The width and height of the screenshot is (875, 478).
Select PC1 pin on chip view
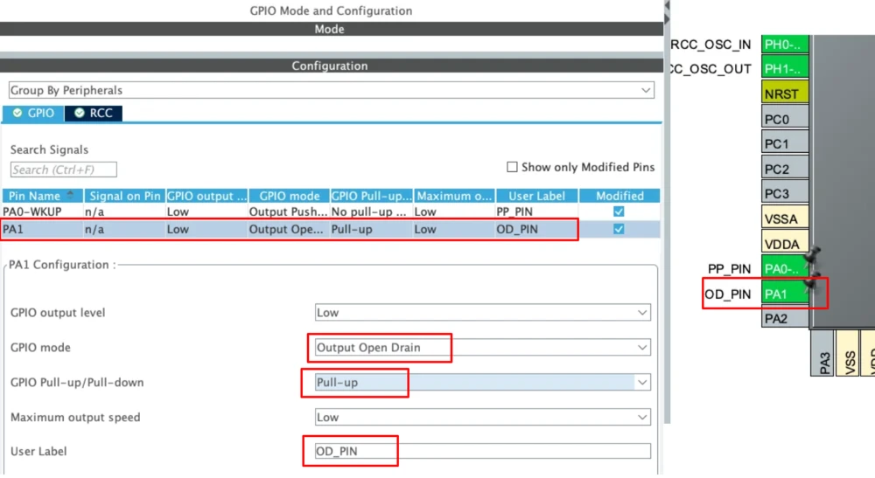(x=785, y=143)
